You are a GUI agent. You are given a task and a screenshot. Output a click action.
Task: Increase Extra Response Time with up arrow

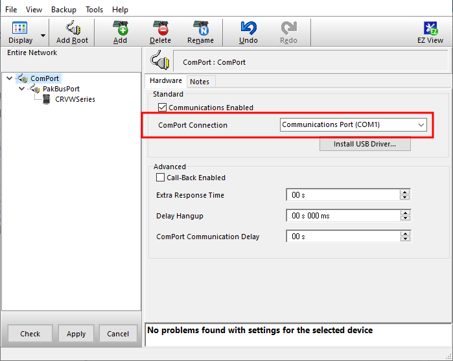pos(405,192)
